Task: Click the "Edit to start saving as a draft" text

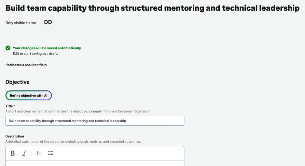Action: [x=35, y=54]
